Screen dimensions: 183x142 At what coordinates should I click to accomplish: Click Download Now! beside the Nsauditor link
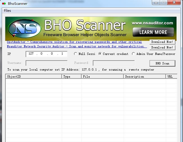pyautogui.click(x=162, y=47)
